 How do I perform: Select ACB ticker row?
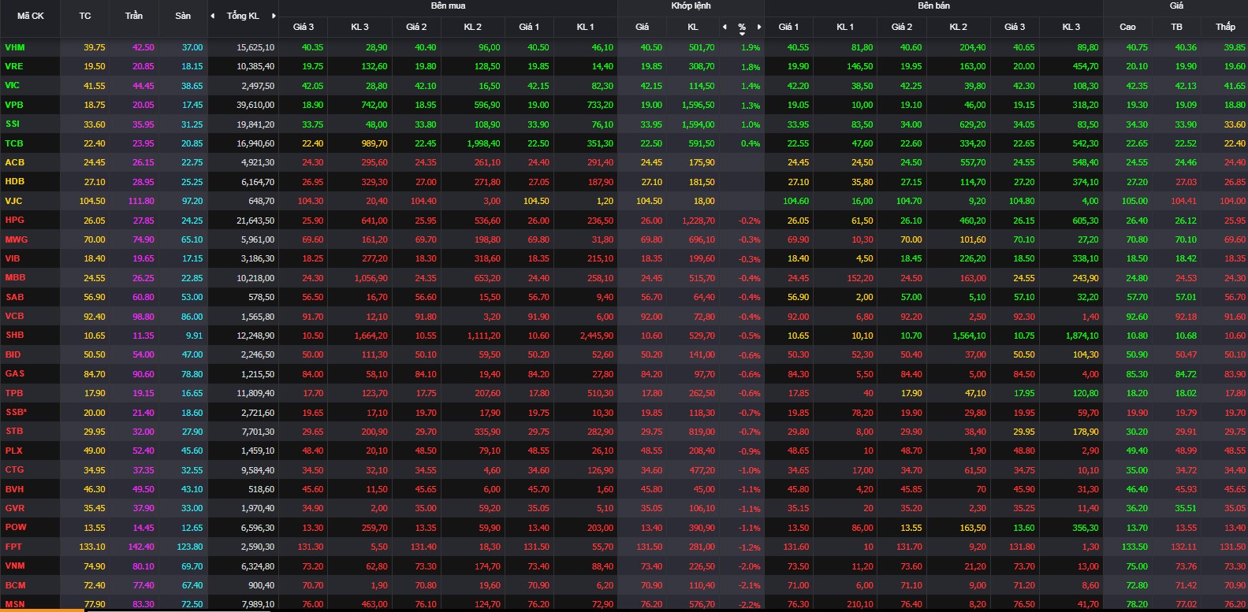15,162
